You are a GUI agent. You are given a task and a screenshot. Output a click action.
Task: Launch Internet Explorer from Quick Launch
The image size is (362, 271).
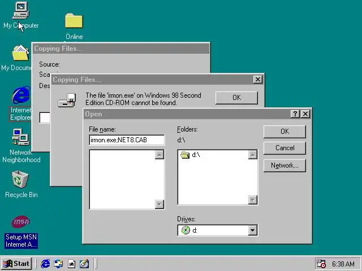45,264
